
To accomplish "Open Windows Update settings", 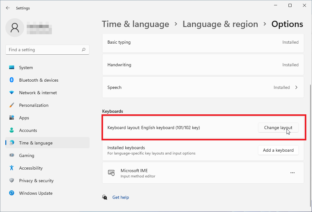I will click(x=36, y=193).
